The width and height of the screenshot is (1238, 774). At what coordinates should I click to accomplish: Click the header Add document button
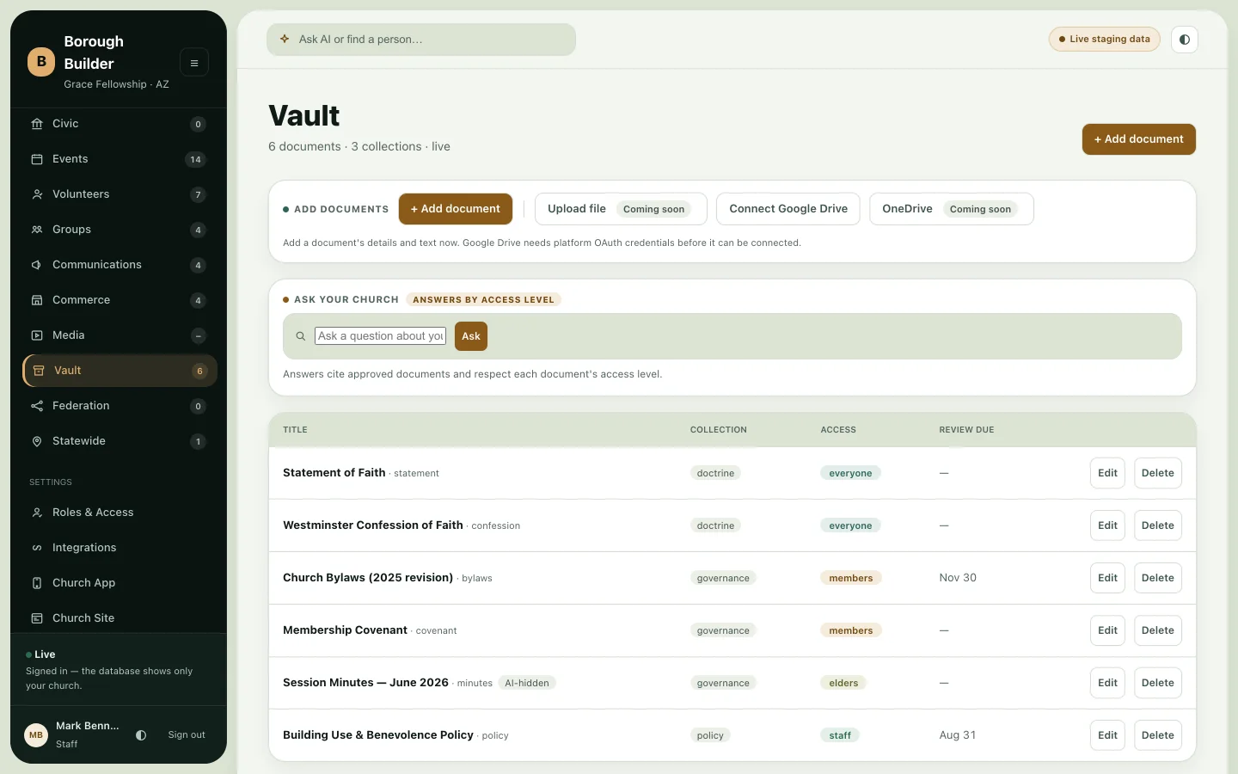pos(1138,139)
